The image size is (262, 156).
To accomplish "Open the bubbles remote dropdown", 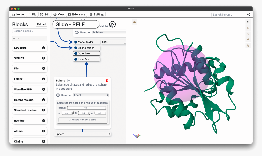I will [109, 32].
